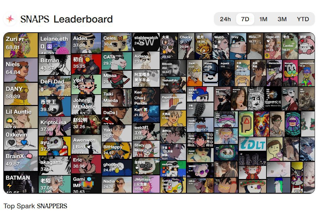Image resolution: width=319 pixels, height=214 pixels.
Task: Select DANY tile with 58.39
Action: click(21, 94)
